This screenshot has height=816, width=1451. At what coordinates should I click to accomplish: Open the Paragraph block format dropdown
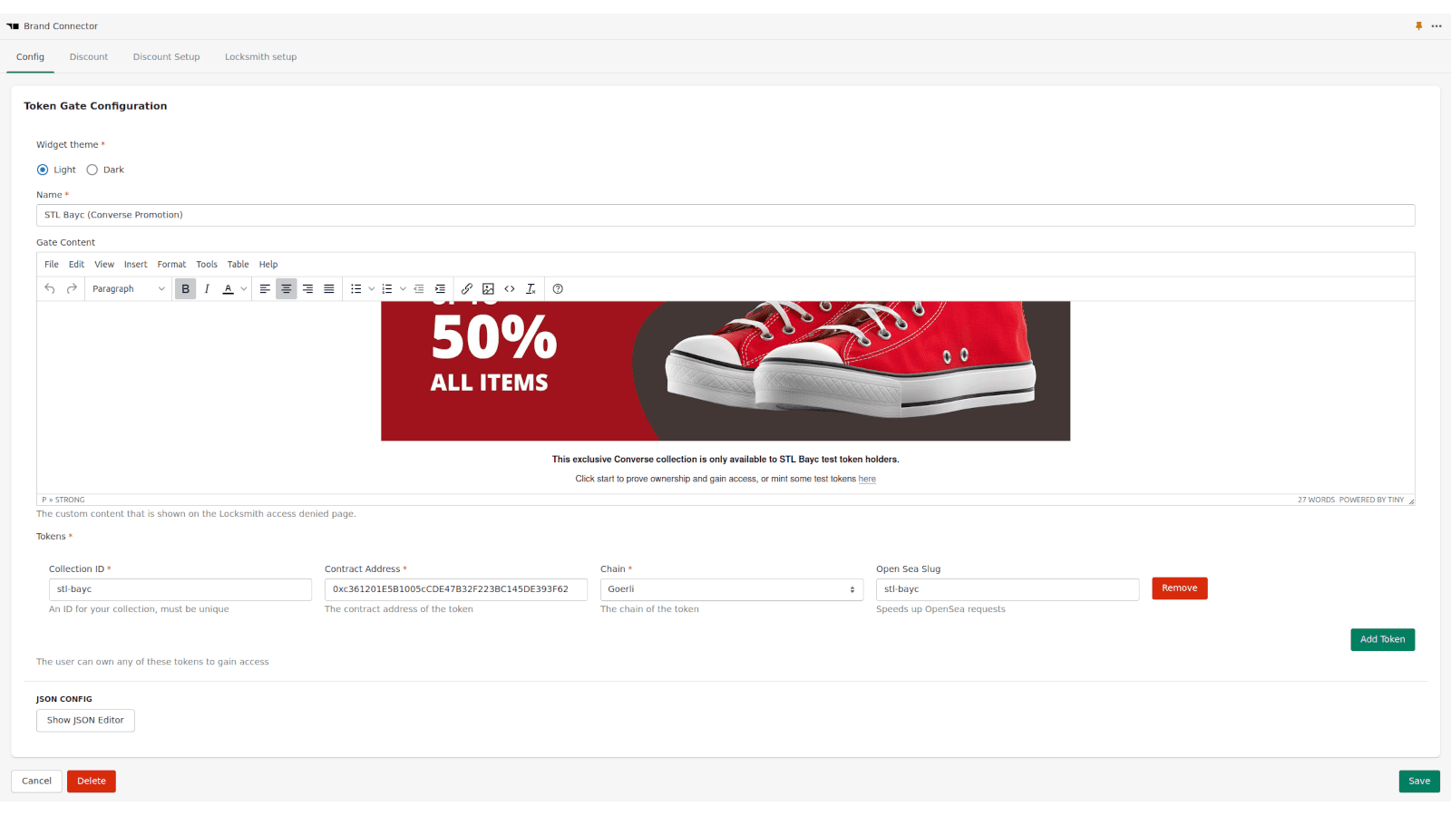tap(128, 289)
